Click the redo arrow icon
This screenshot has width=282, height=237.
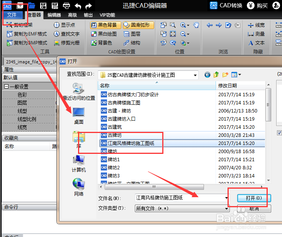tap(88, 6)
